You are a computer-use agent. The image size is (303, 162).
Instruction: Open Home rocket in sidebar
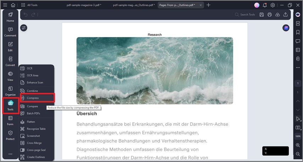pos(10,17)
